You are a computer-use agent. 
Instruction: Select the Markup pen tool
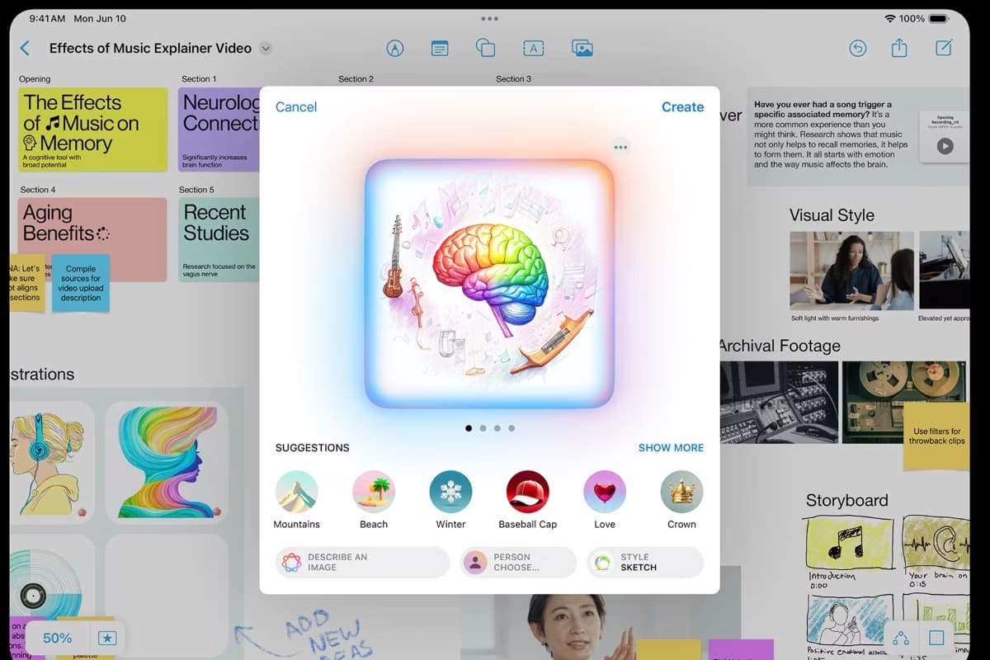pyautogui.click(x=395, y=48)
